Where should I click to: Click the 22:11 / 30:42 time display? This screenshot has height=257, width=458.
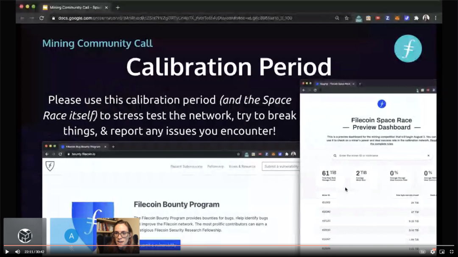[34, 252]
